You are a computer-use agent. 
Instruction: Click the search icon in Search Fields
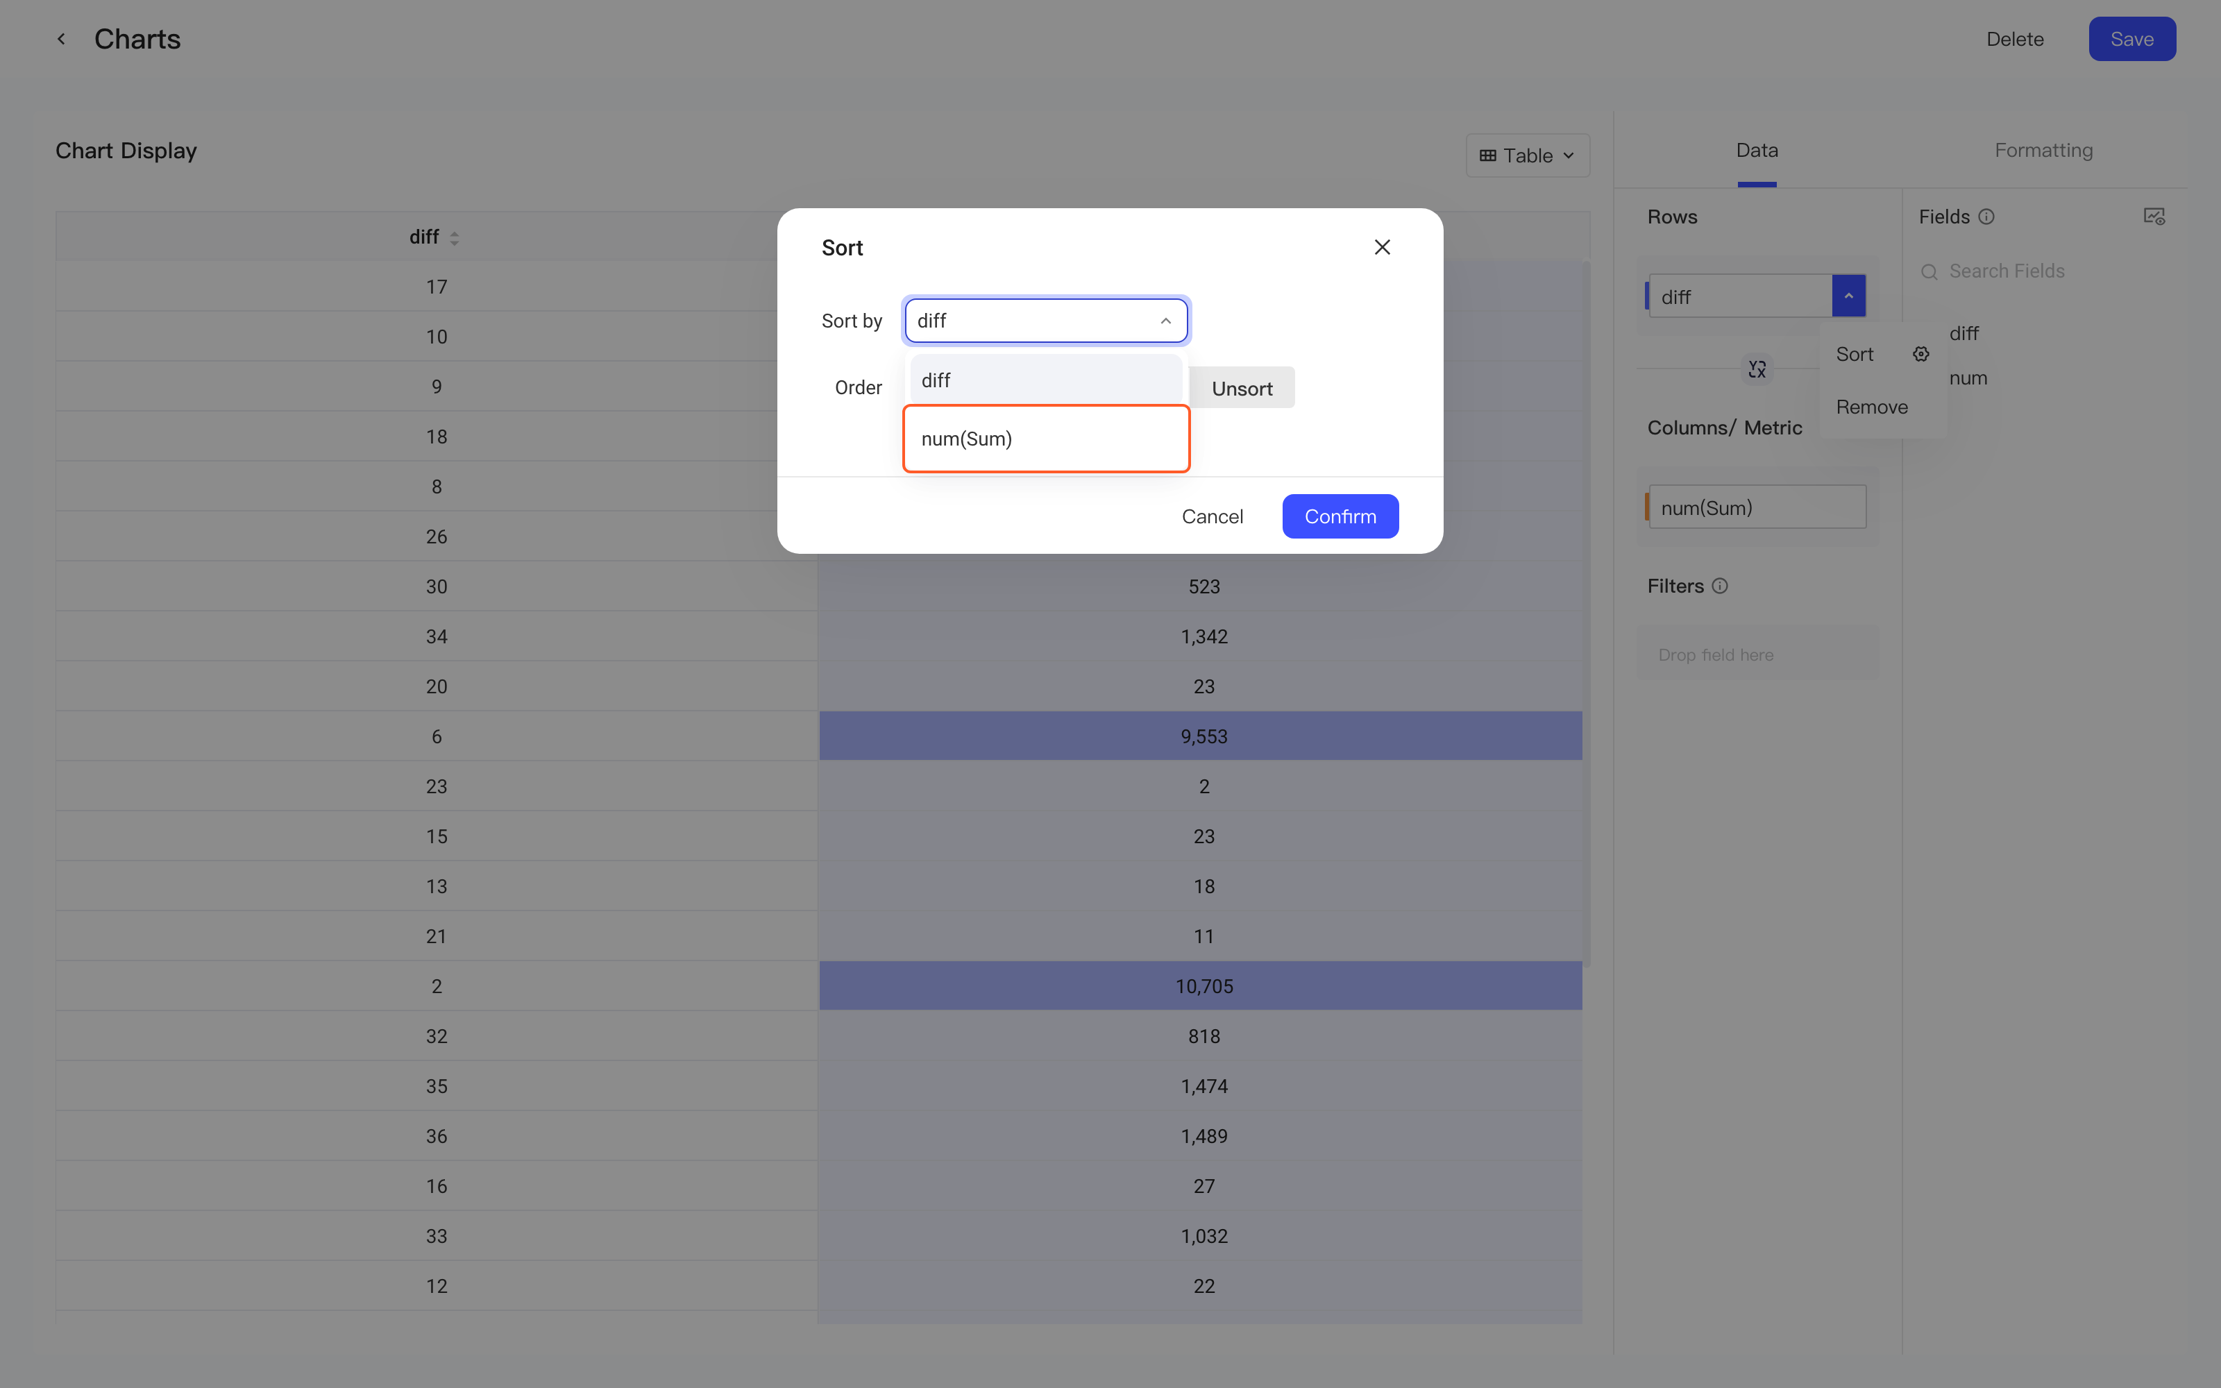[1929, 272]
